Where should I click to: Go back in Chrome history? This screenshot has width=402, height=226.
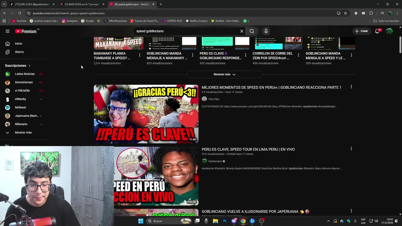pyautogui.click(x=4, y=13)
